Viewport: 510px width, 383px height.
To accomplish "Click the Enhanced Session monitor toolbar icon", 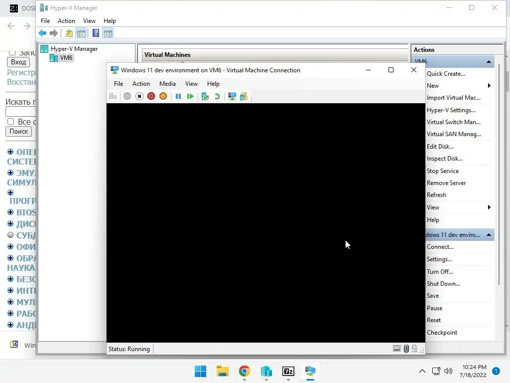I will click(x=232, y=96).
